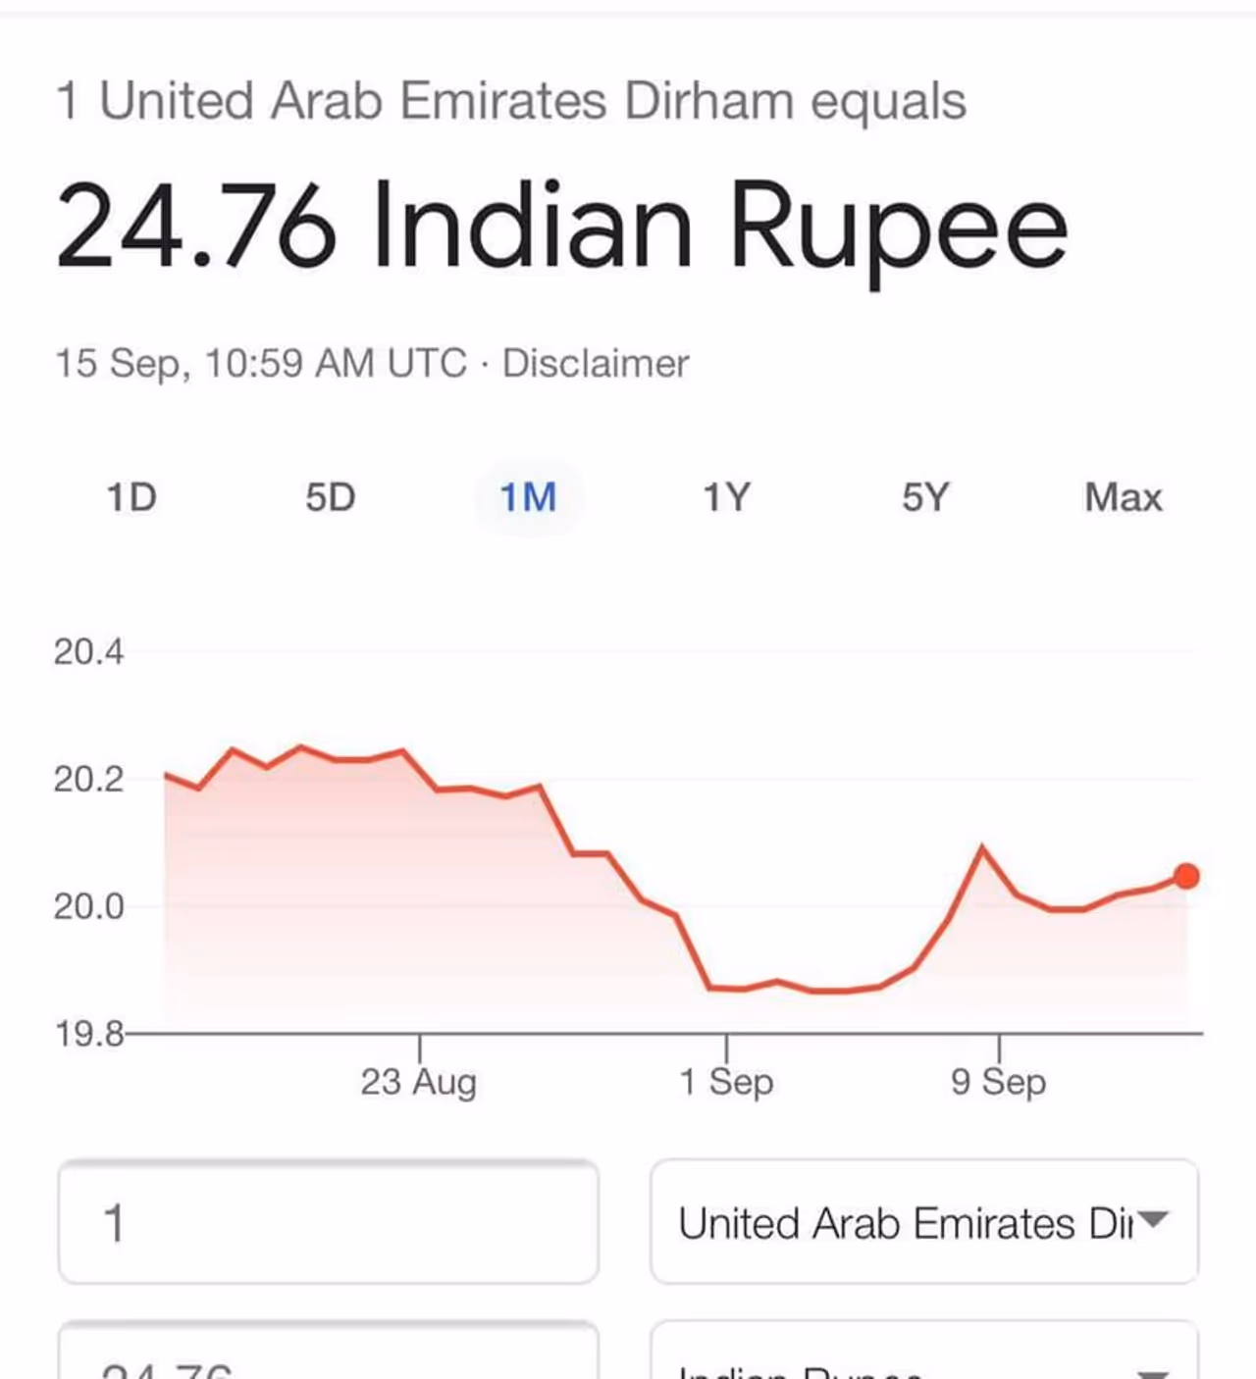Click the 9 Sep date marker
The width and height of the screenshot is (1256, 1379).
tap(999, 1082)
